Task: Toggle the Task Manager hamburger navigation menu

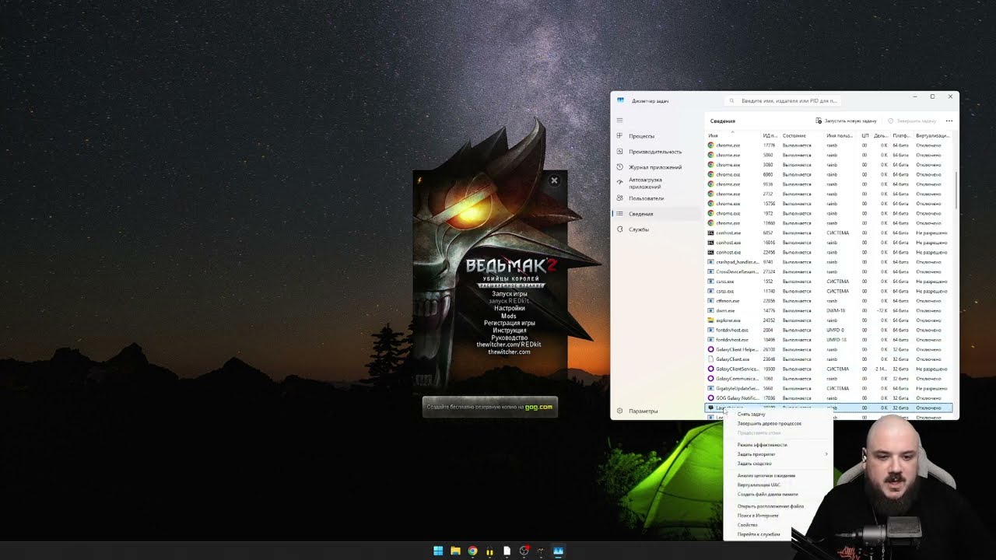Action: coord(620,120)
